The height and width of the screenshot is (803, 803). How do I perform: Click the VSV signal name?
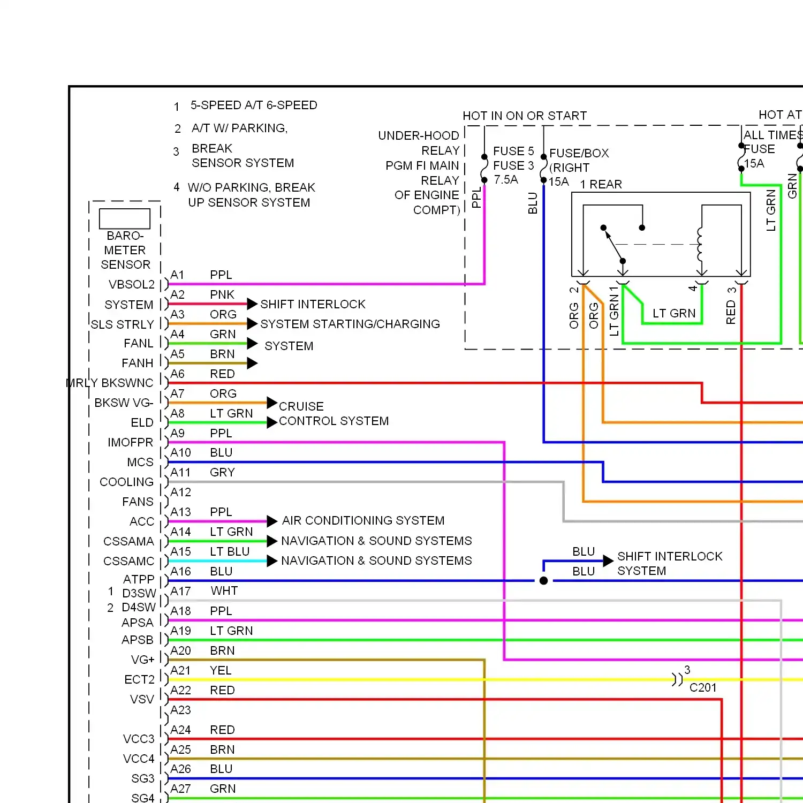pos(142,700)
